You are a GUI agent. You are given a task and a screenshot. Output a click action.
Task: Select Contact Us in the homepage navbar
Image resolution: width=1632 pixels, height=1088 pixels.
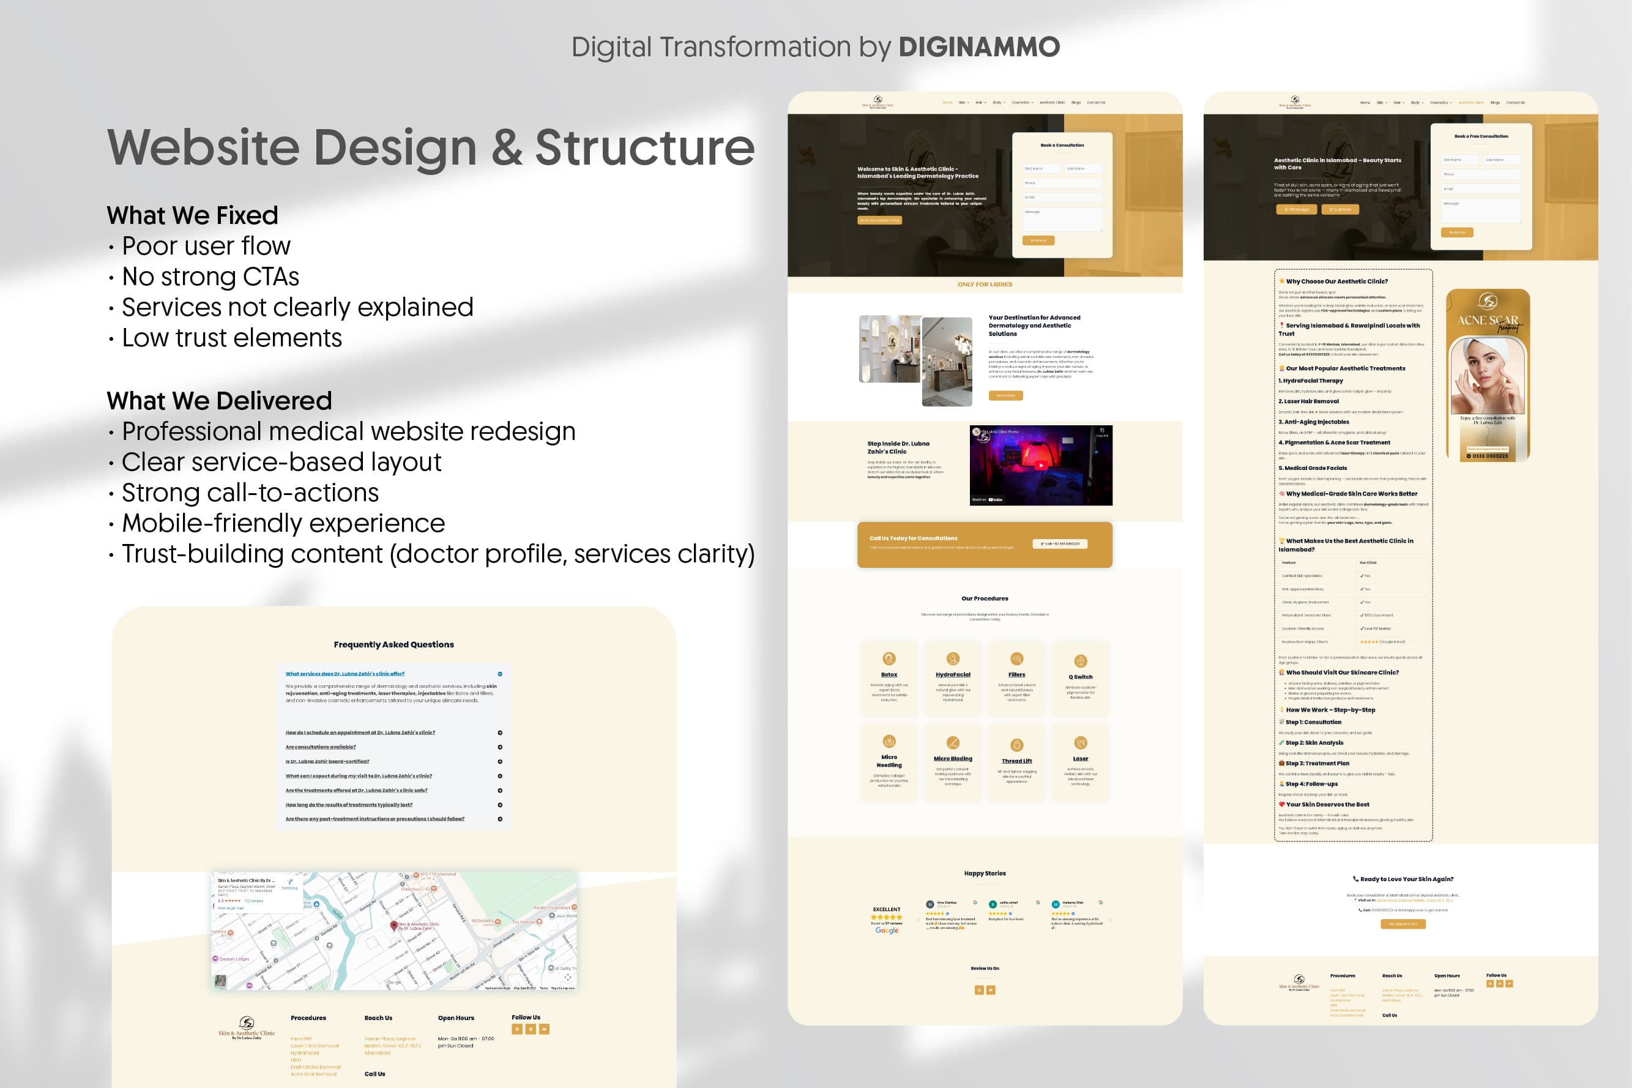1095,103
